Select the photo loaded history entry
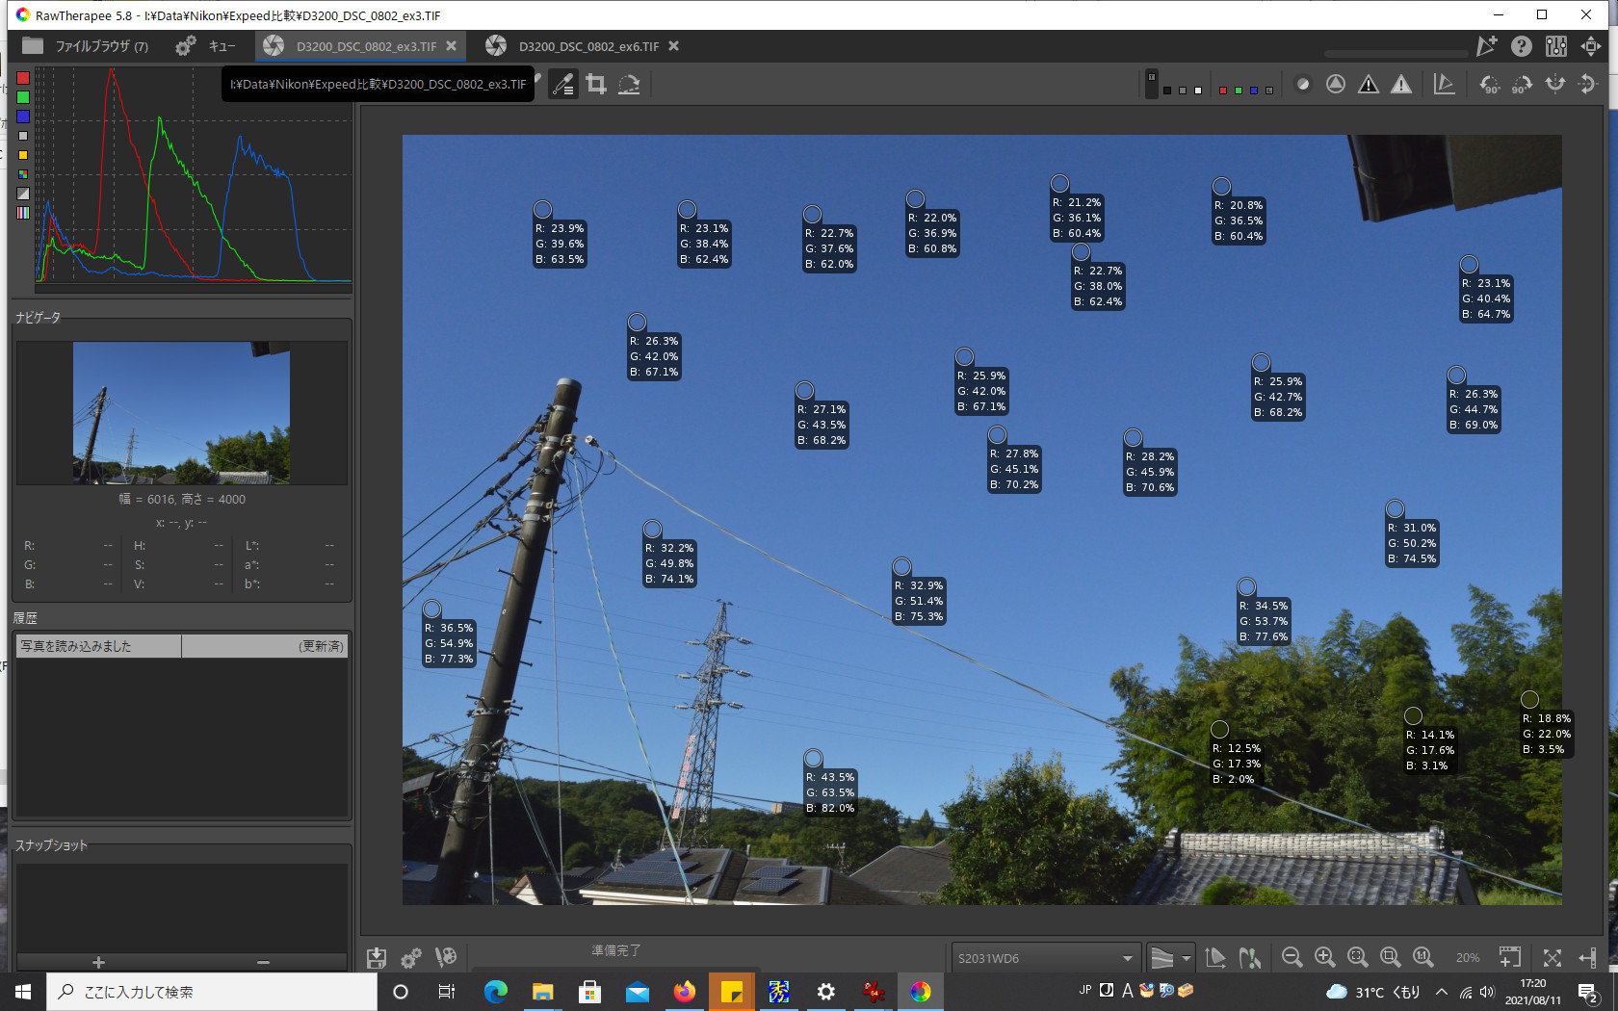1618x1011 pixels. tap(182, 646)
